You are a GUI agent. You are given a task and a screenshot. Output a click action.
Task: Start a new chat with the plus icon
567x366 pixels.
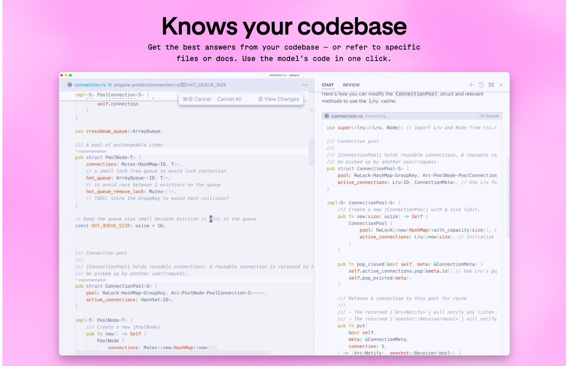click(471, 85)
